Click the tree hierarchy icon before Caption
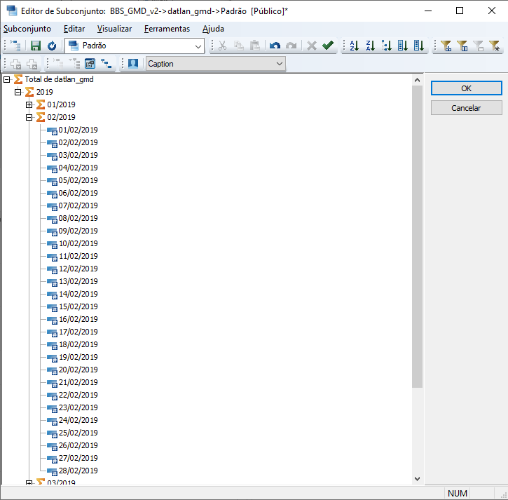 [106, 64]
